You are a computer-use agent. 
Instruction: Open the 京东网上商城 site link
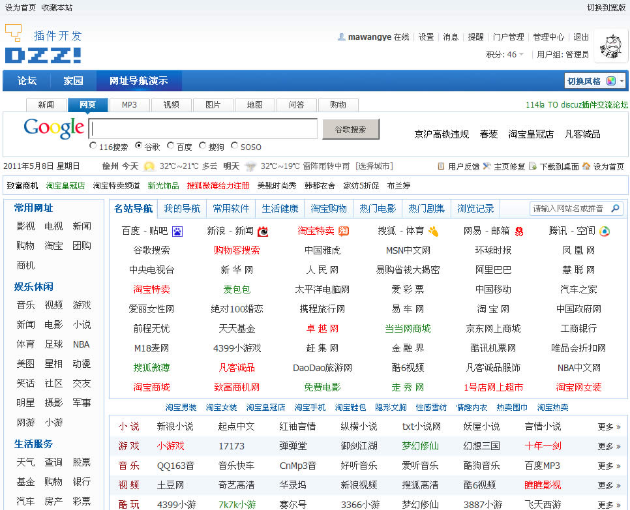point(493,328)
